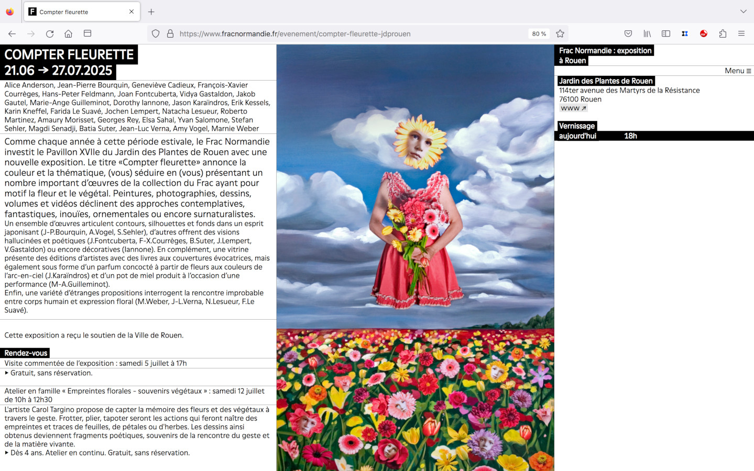Viewport: 754px width, 471px height.
Task: Click the Firefox logo icon
Action: 10,12
